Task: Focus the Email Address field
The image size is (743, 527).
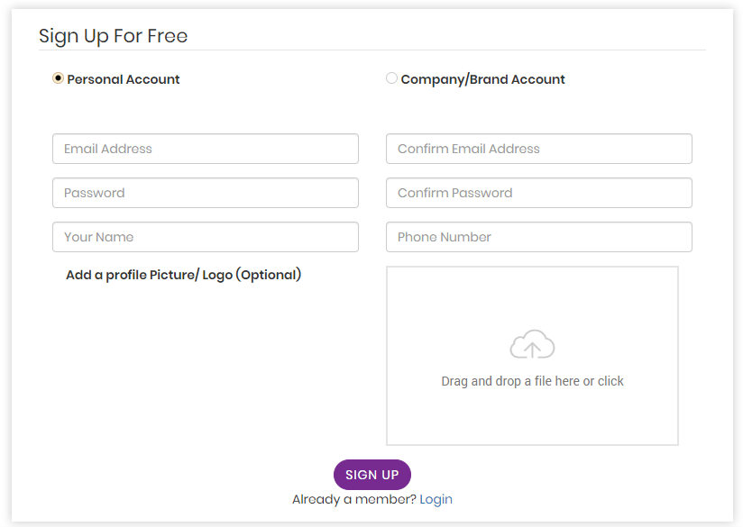Action: click(x=206, y=149)
